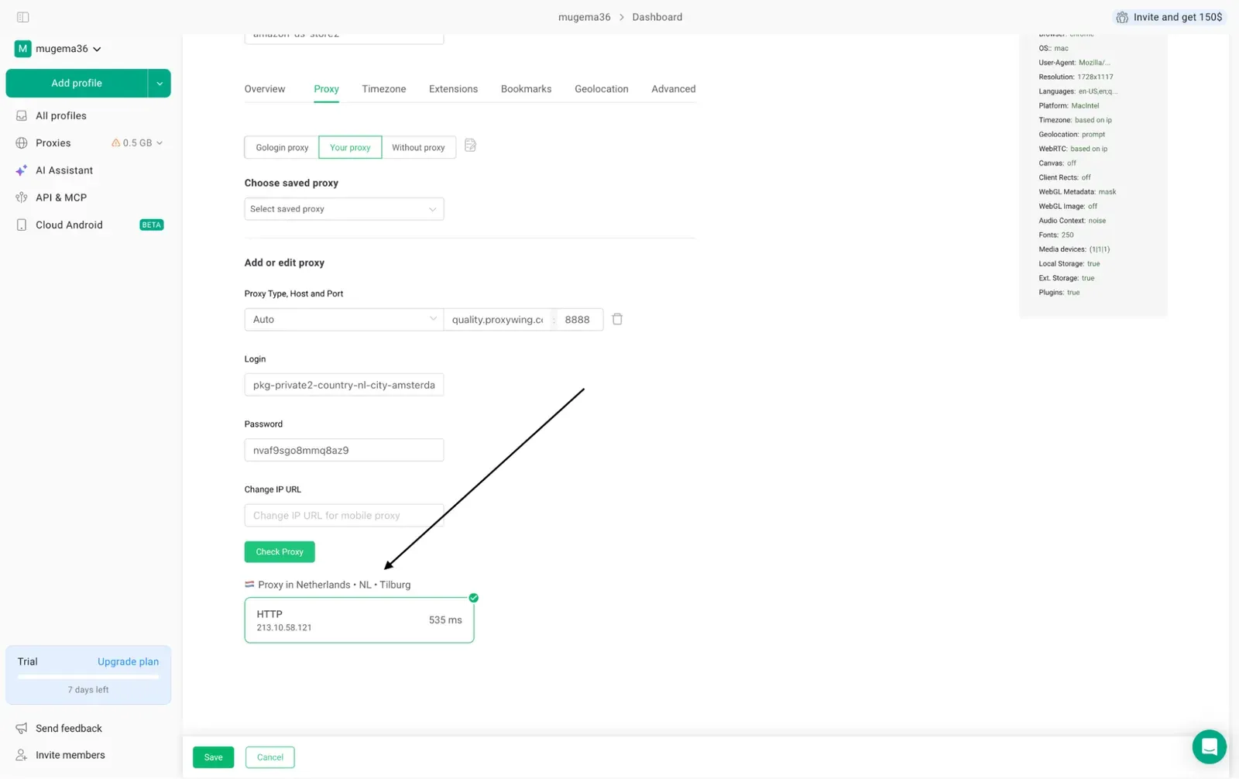The height and width of the screenshot is (779, 1239).
Task: Click the Proxies globe icon
Action: (x=22, y=142)
